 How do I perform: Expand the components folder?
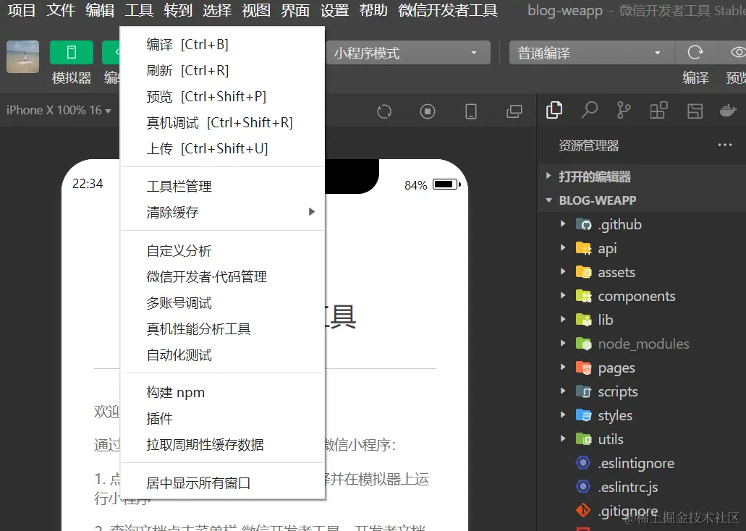(x=642, y=296)
